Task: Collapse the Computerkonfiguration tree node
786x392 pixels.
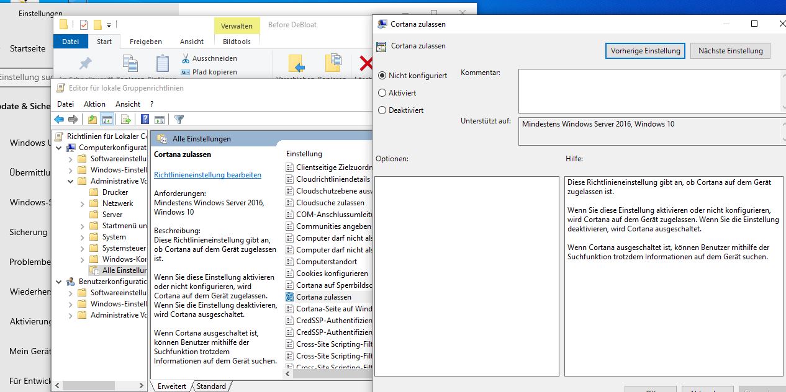Action: pyautogui.click(x=59, y=148)
